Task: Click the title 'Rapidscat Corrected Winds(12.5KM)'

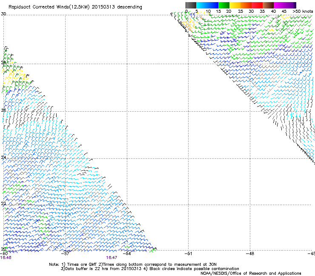Action: (x=49, y=7)
